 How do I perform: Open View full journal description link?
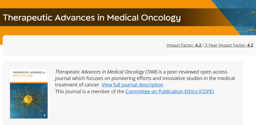[132, 85]
